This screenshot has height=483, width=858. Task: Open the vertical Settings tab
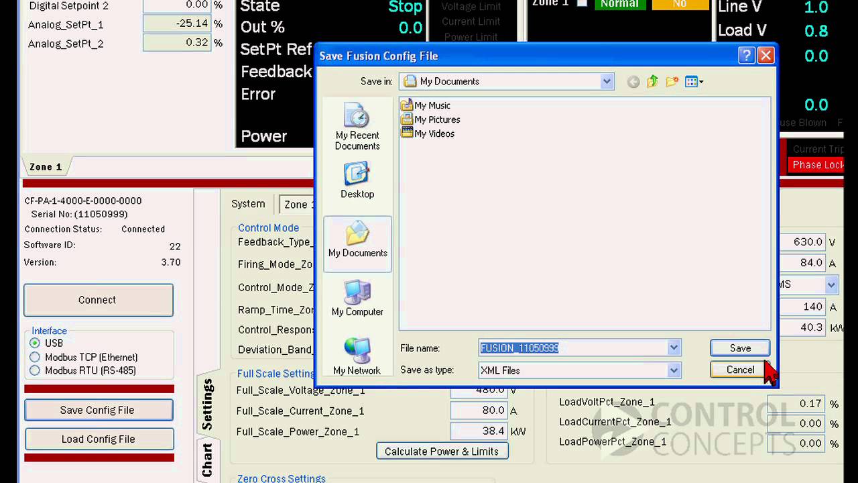tap(208, 405)
